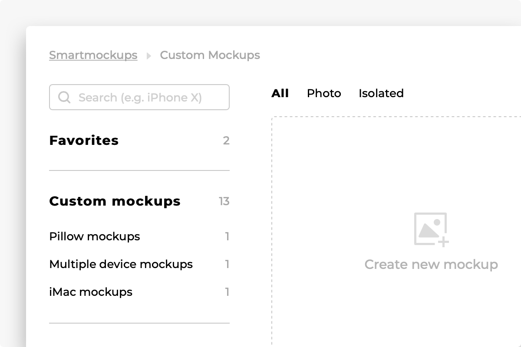Viewport: 521px width, 347px height.
Task: Click the iMac mockups item count
Action: point(227,292)
